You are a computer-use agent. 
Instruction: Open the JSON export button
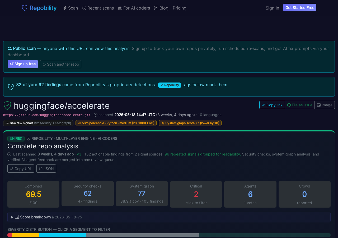(x=46, y=169)
